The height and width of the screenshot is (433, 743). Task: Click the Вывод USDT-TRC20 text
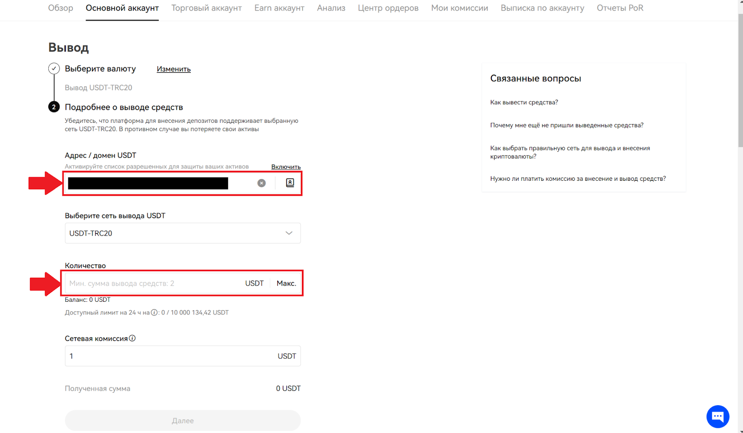98,88
